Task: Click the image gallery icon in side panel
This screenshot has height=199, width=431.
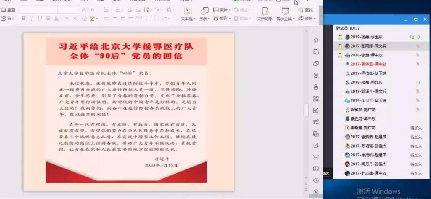Action: point(316,134)
